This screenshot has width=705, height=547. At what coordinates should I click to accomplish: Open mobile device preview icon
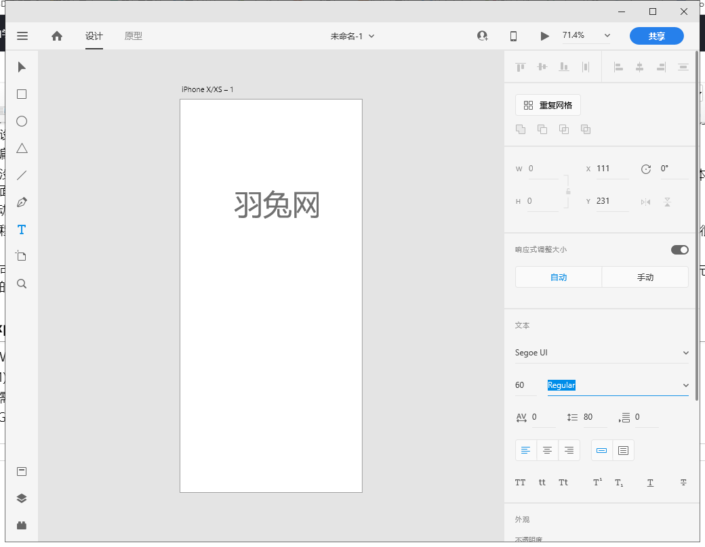[513, 36]
